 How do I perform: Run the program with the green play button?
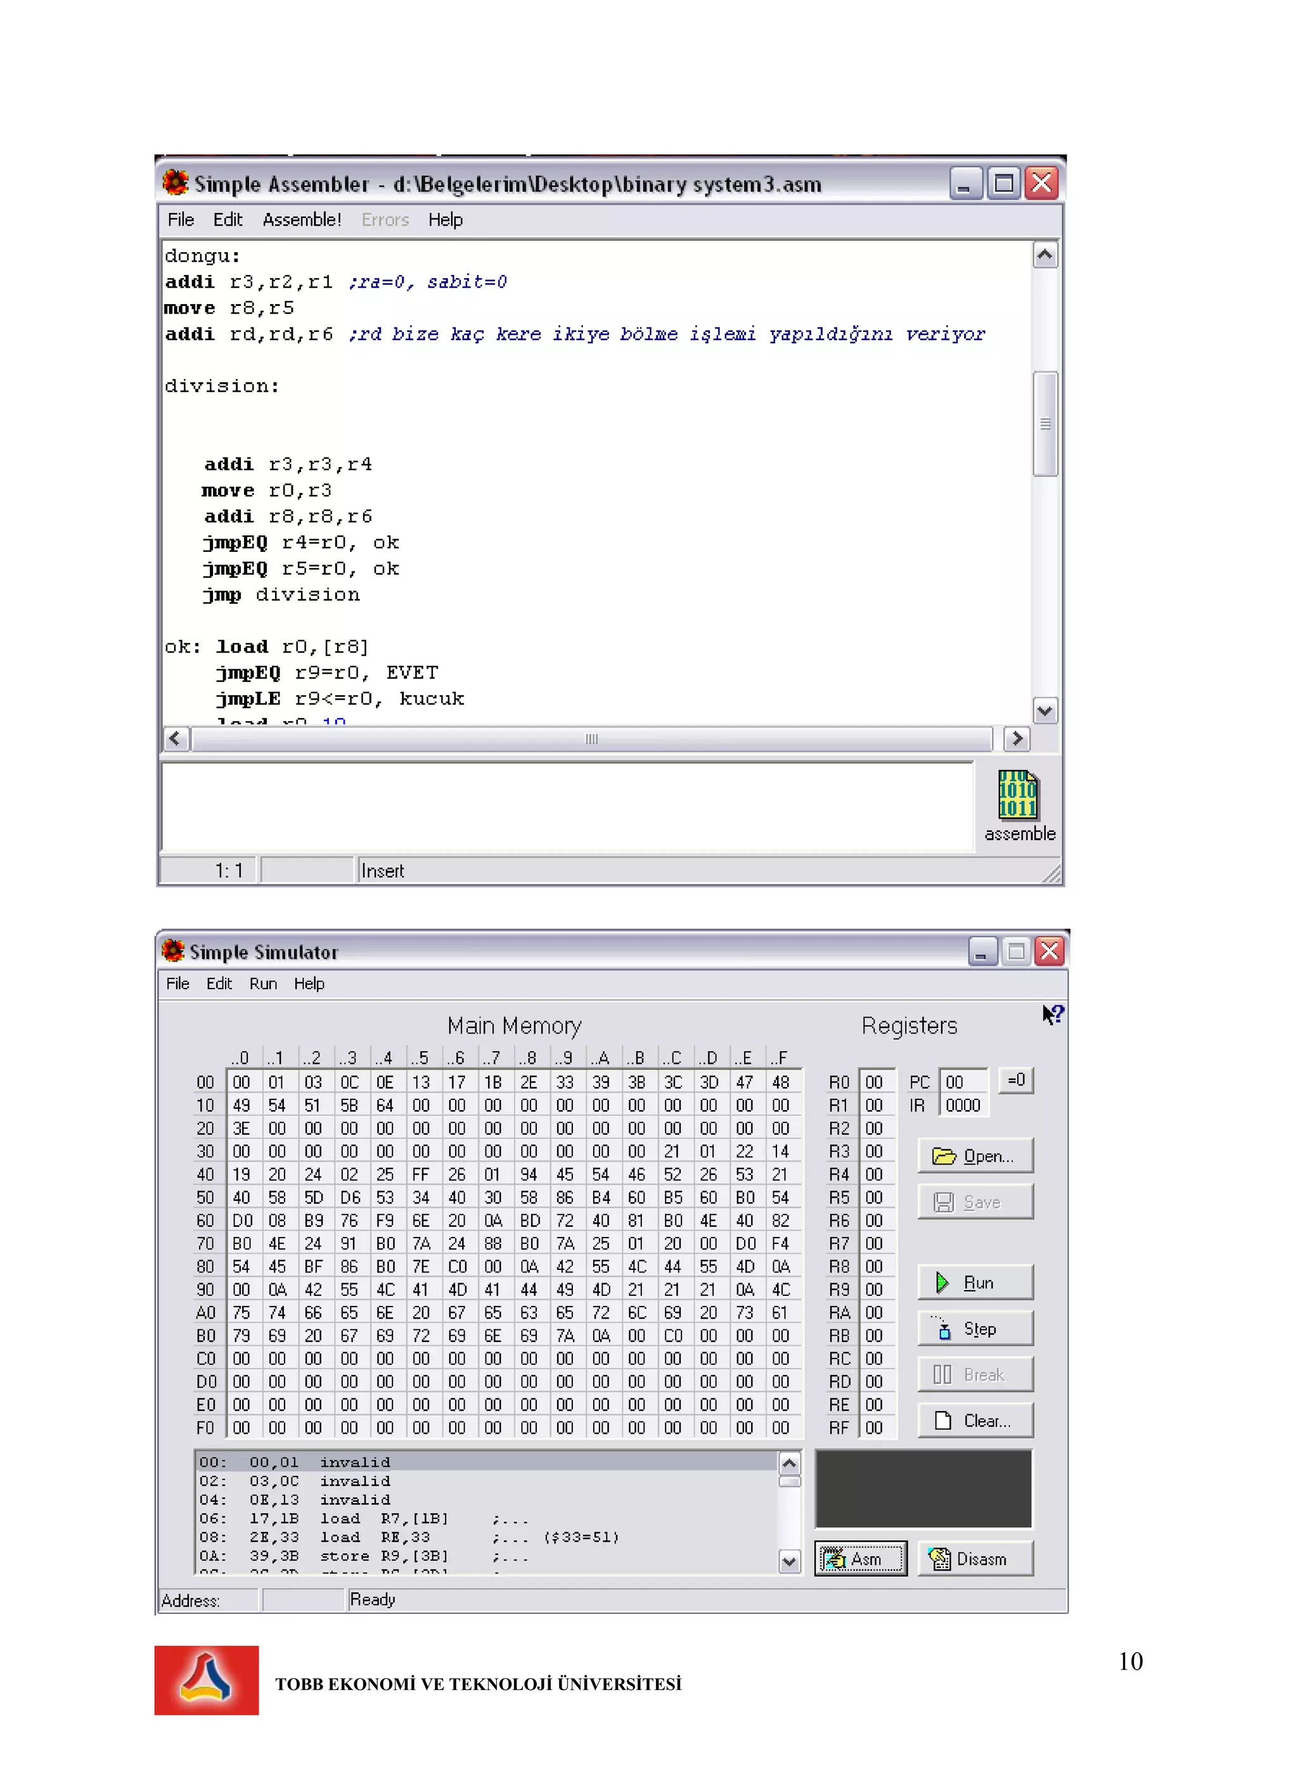975,1283
